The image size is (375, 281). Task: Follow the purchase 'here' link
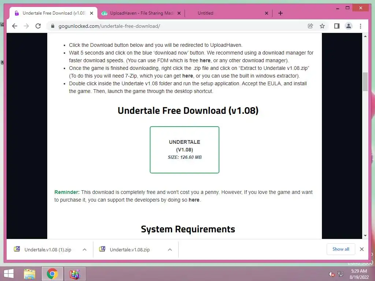(x=194, y=200)
